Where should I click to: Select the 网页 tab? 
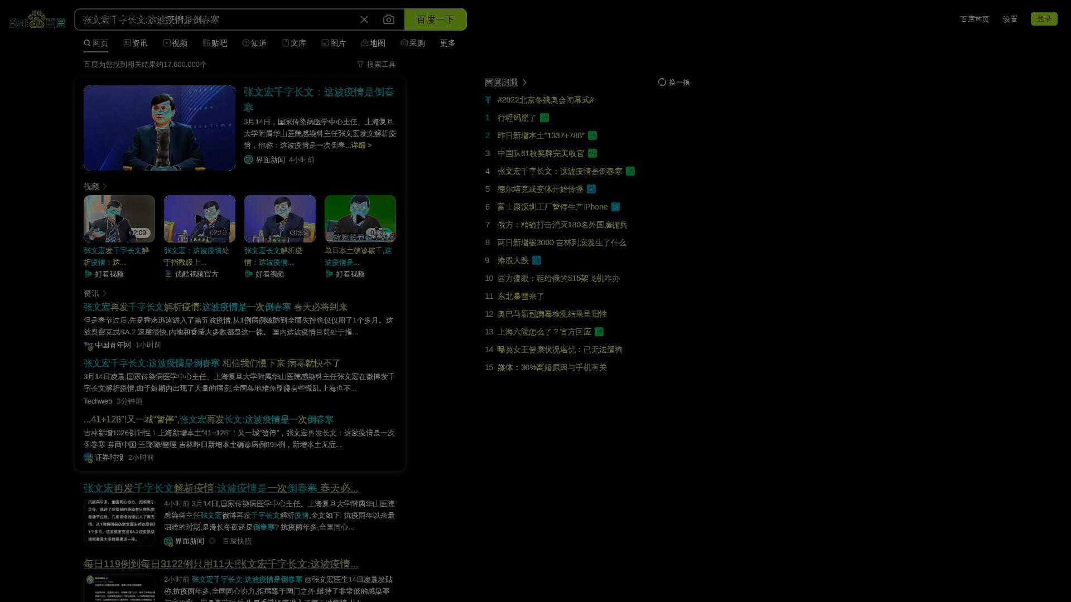tap(96, 43)
